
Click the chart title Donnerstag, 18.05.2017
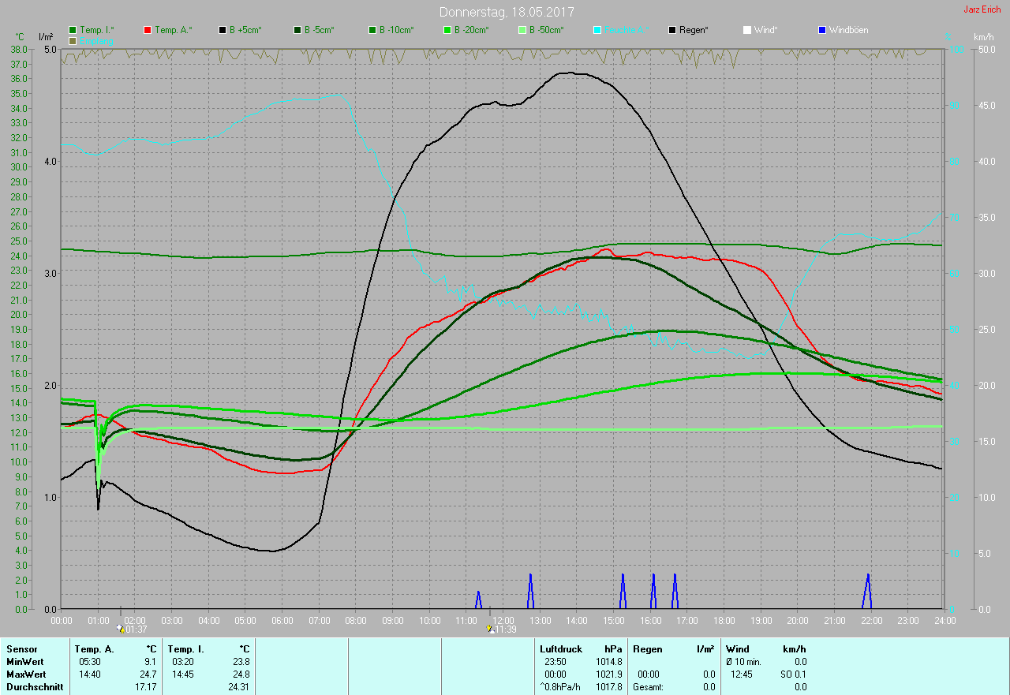click(507, 12)
